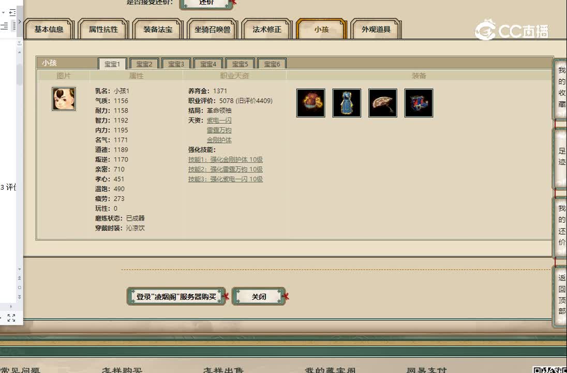The width and height of the screenshot is (567, 373).
Task: Click the scroll-down arrow in the left panel
Action: [20, 269]
